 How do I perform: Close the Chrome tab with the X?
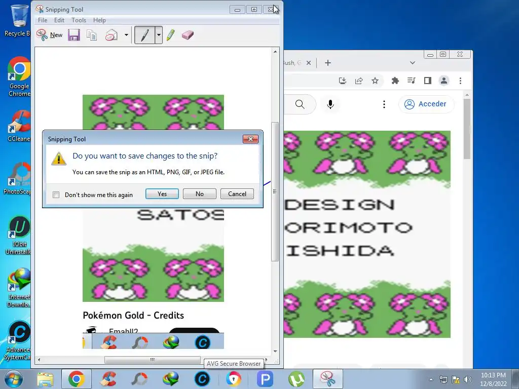tap(309, 63)
